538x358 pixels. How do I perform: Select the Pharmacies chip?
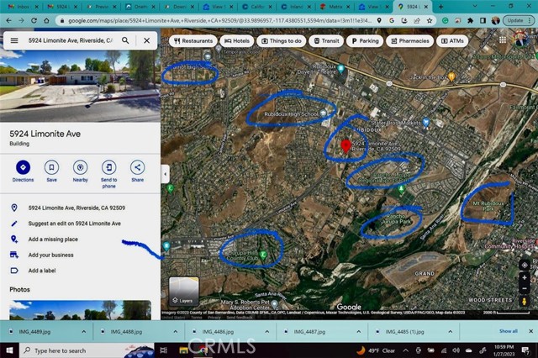[x=409, y=41]
